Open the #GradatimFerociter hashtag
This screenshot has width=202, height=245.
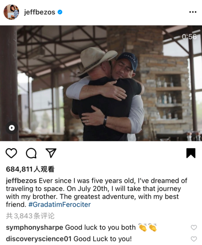tap(59, 204)
